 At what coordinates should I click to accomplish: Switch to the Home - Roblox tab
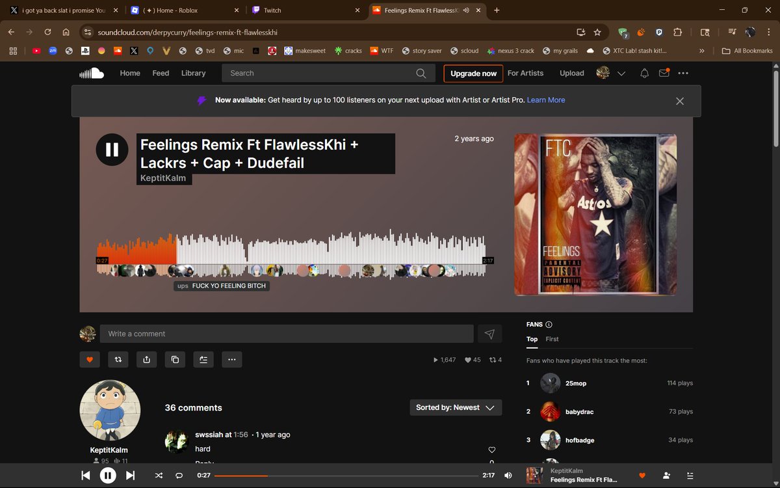pyautogui.click(x=184, y=10)
